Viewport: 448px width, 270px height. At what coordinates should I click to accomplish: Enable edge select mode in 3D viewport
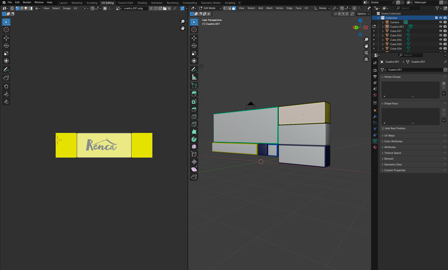[230, 8]
